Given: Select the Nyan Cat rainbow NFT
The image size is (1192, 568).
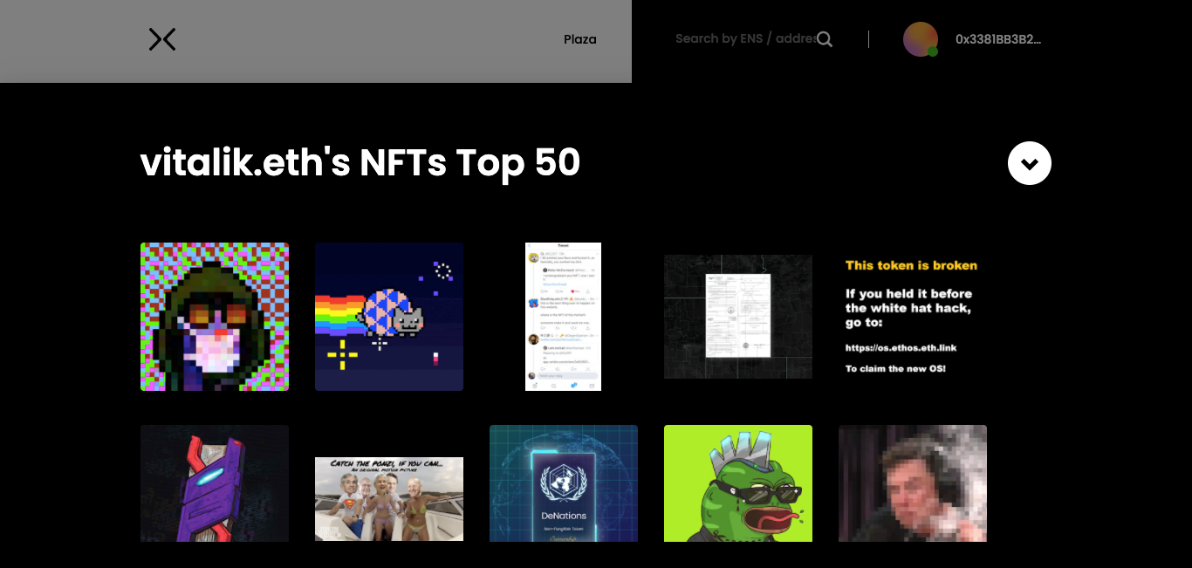Looking at the screenshot, I should click(x=389, y=317).
